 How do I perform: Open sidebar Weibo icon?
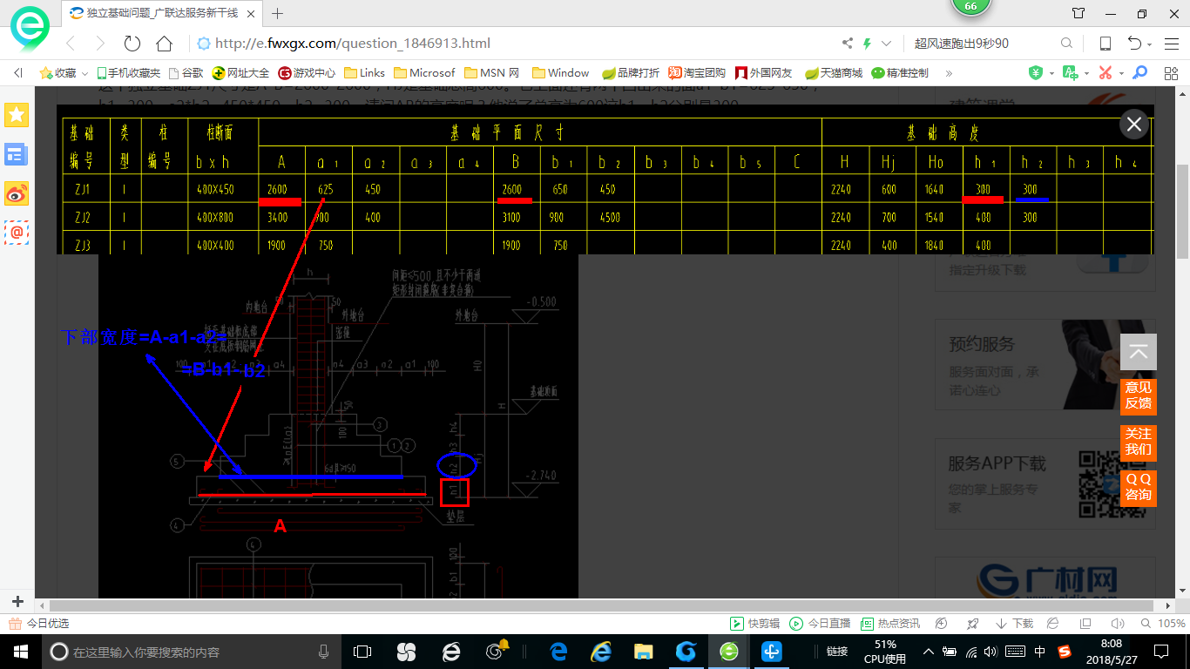coord(17,194)
